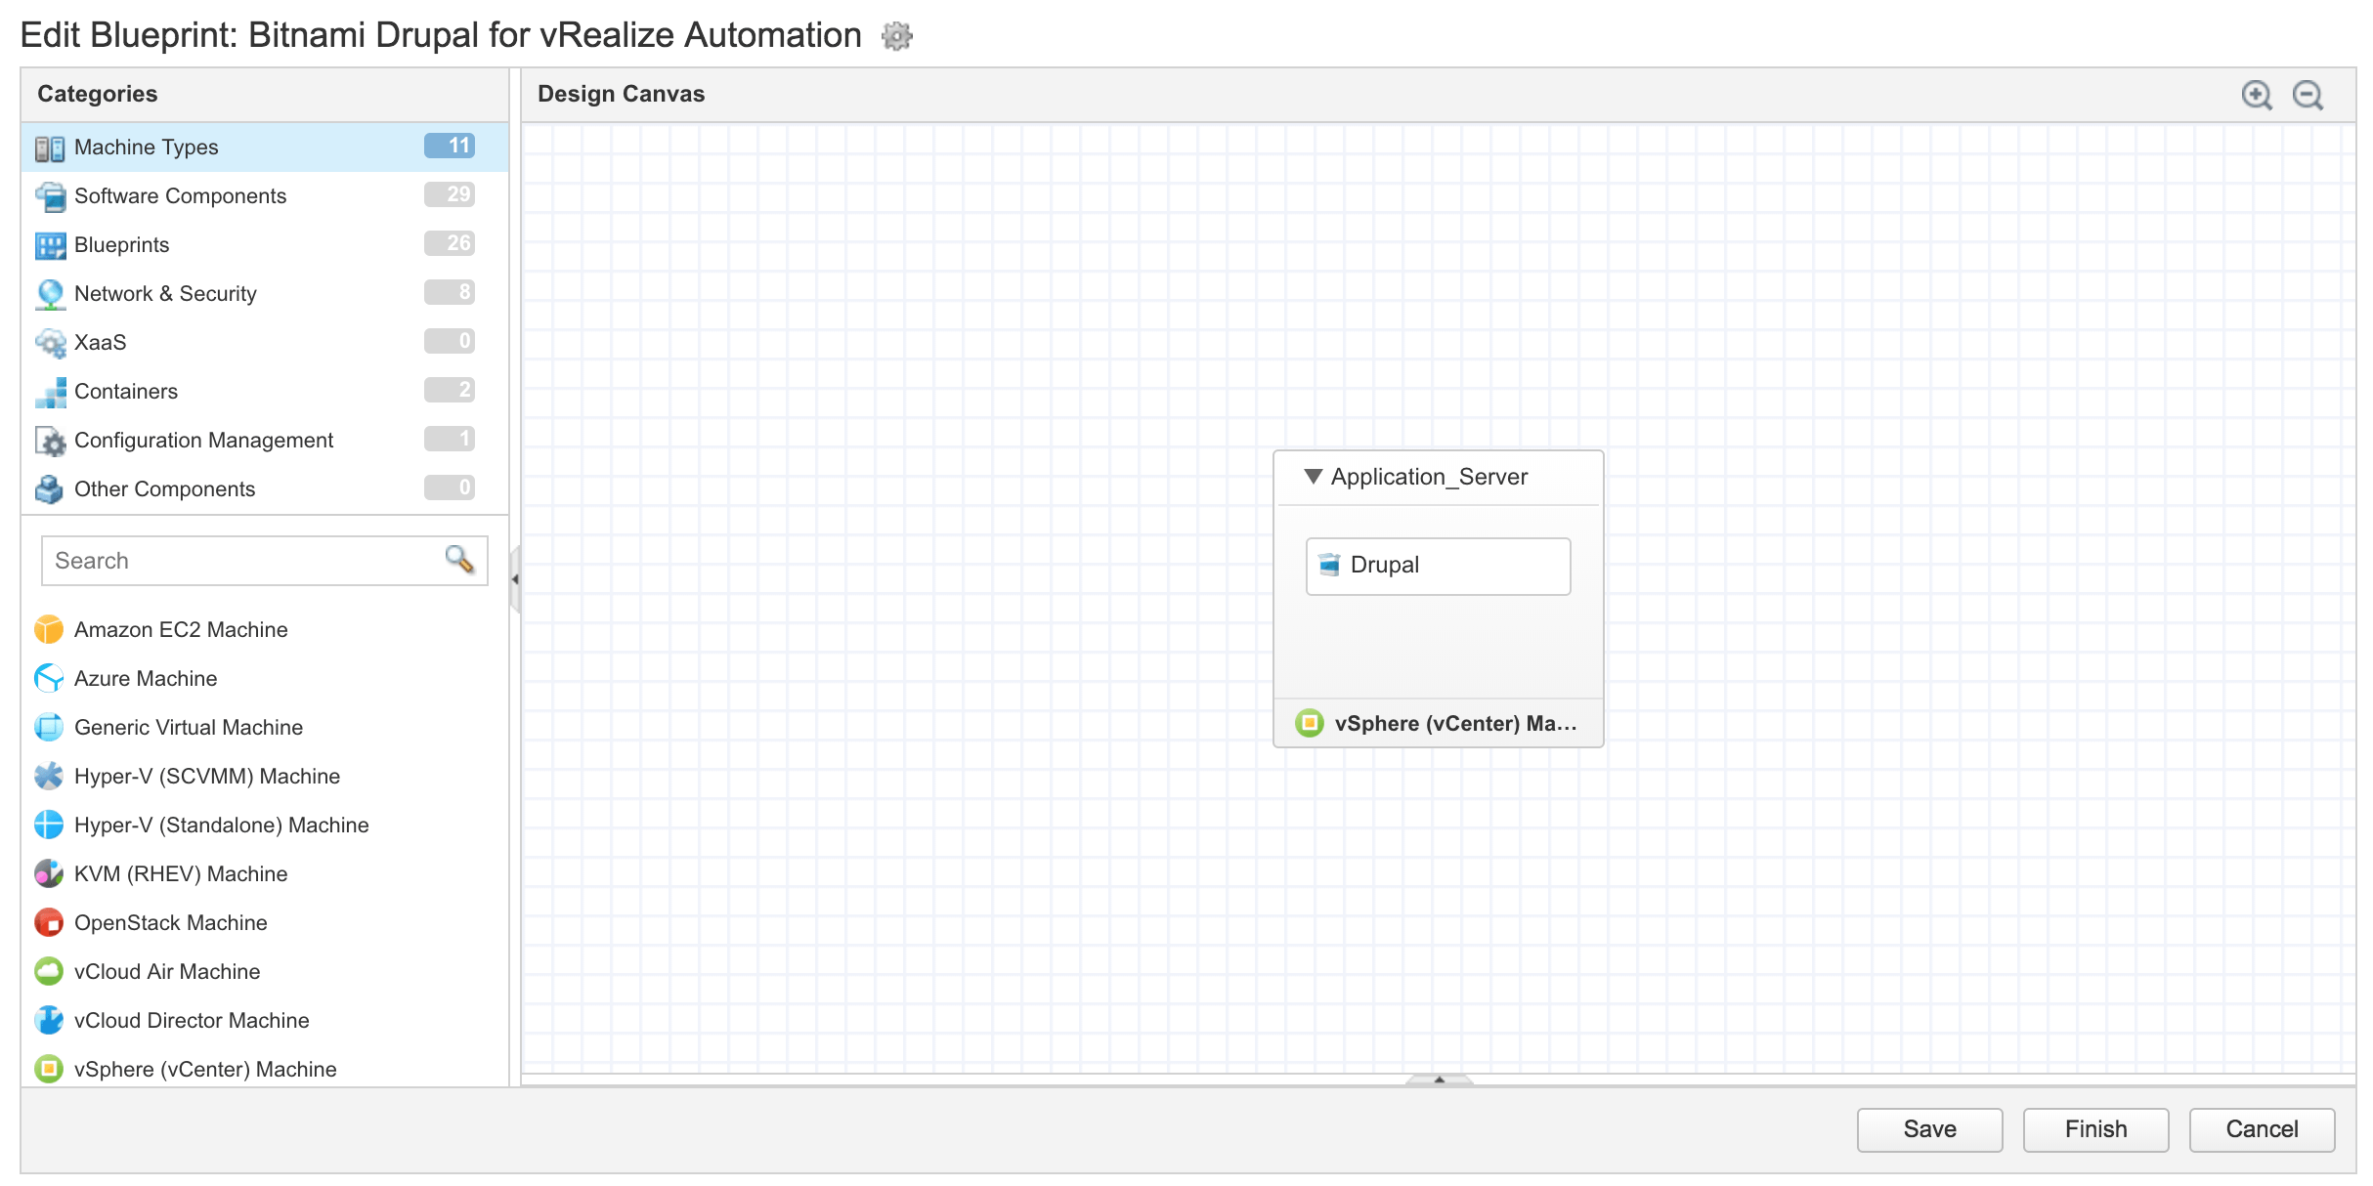
Task: Click the Generic Virtual Machine icon
Action: [49, 727]
